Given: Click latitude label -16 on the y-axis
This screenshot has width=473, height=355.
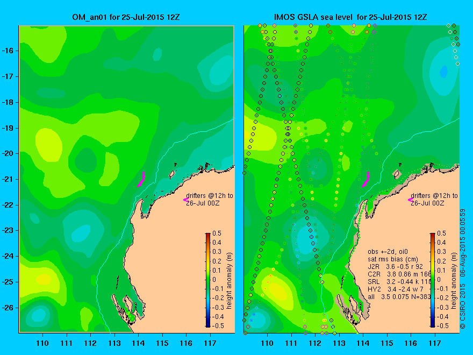Looking at the screenshot, I should tap(8, 51).
